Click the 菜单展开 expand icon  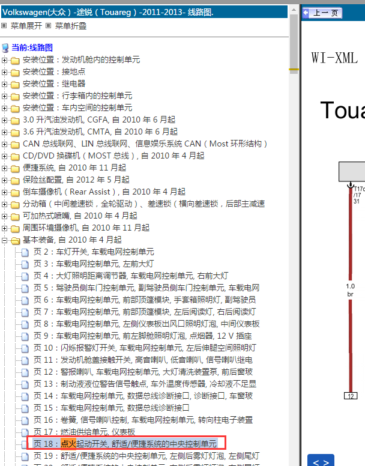pos(4,26)
